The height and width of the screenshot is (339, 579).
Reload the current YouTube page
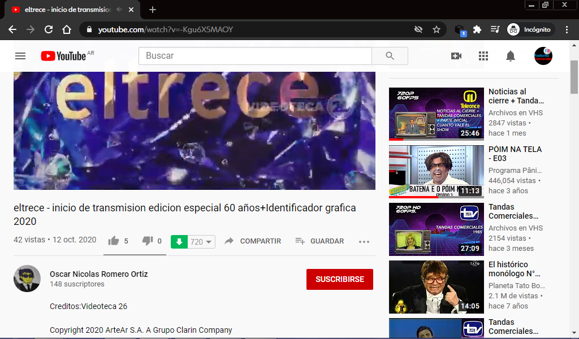click(x=49, y=29)
